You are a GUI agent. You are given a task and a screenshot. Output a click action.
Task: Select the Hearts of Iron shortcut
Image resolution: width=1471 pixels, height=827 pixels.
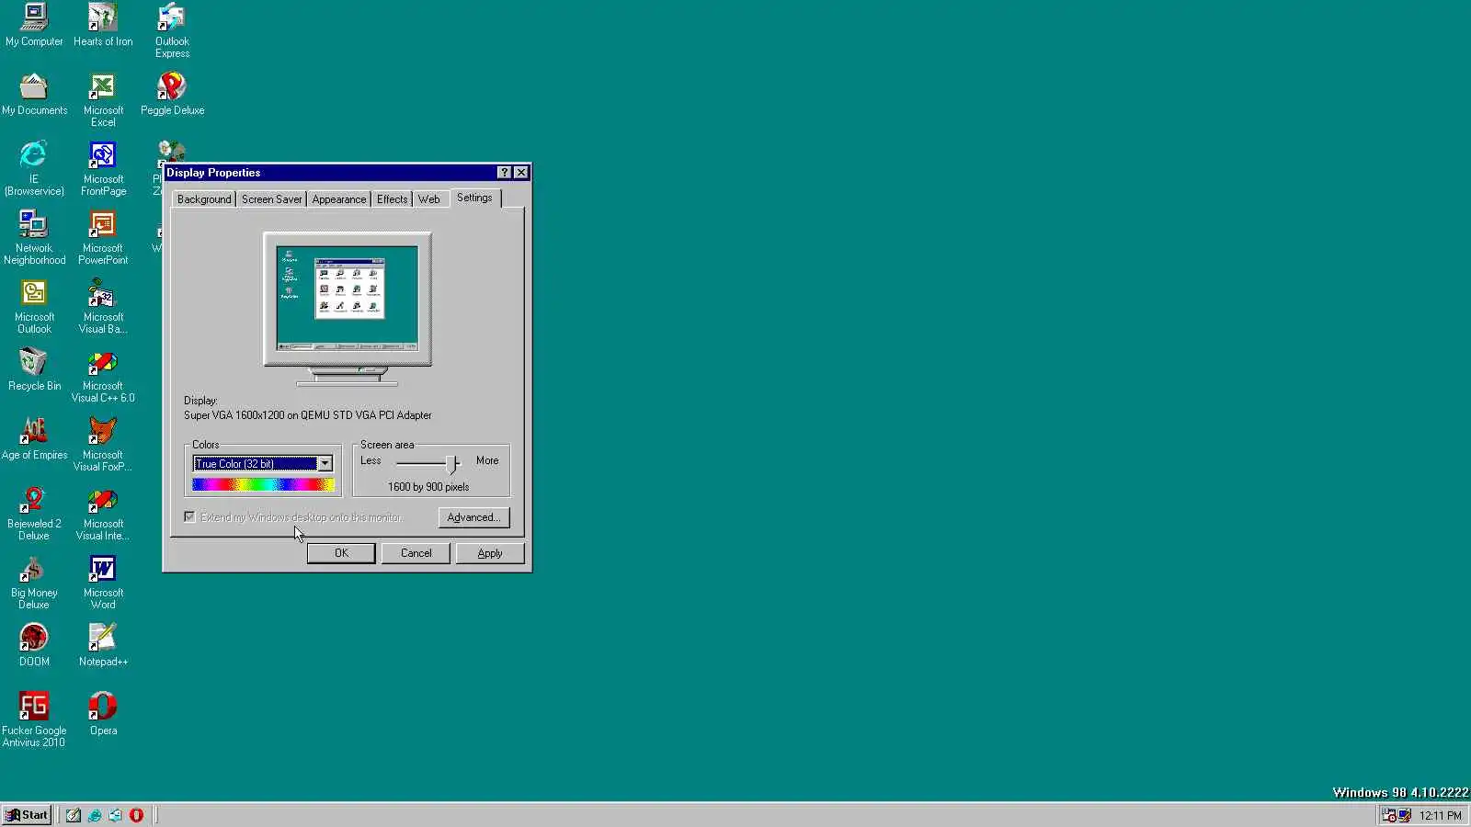pos(103,25)
